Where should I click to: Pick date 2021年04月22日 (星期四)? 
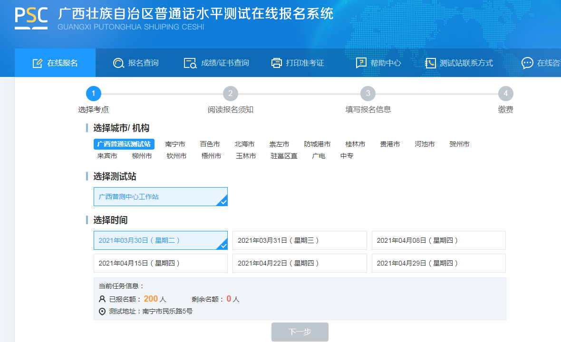pyautogui.click(x=300, y=263)
